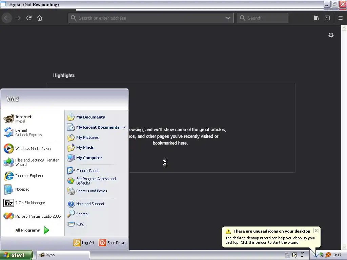347x260 pixels.
Task: Close the unused icons balloon
Action: [x=316, y=231]
